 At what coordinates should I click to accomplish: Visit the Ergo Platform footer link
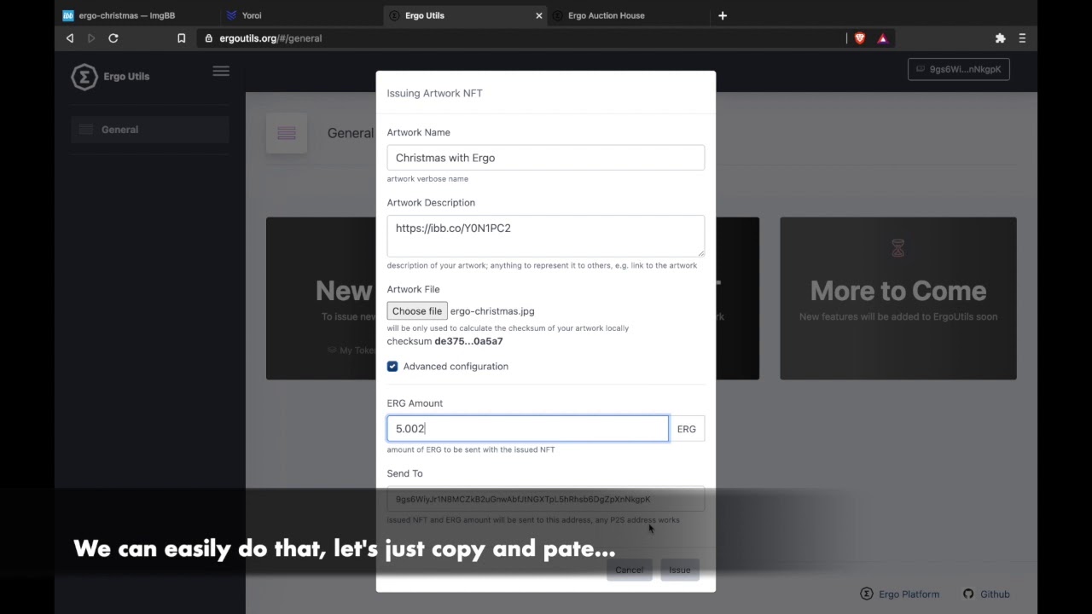(900, 594)
